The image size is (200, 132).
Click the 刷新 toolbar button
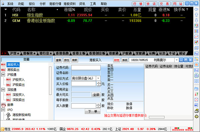click(x=75, y=60)
